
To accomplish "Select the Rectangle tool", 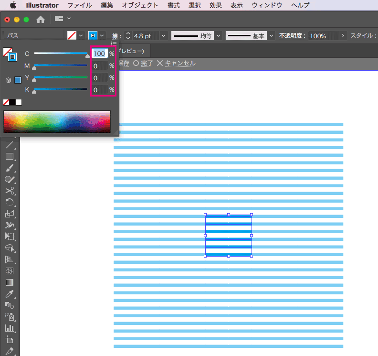I will coord(10,156).
